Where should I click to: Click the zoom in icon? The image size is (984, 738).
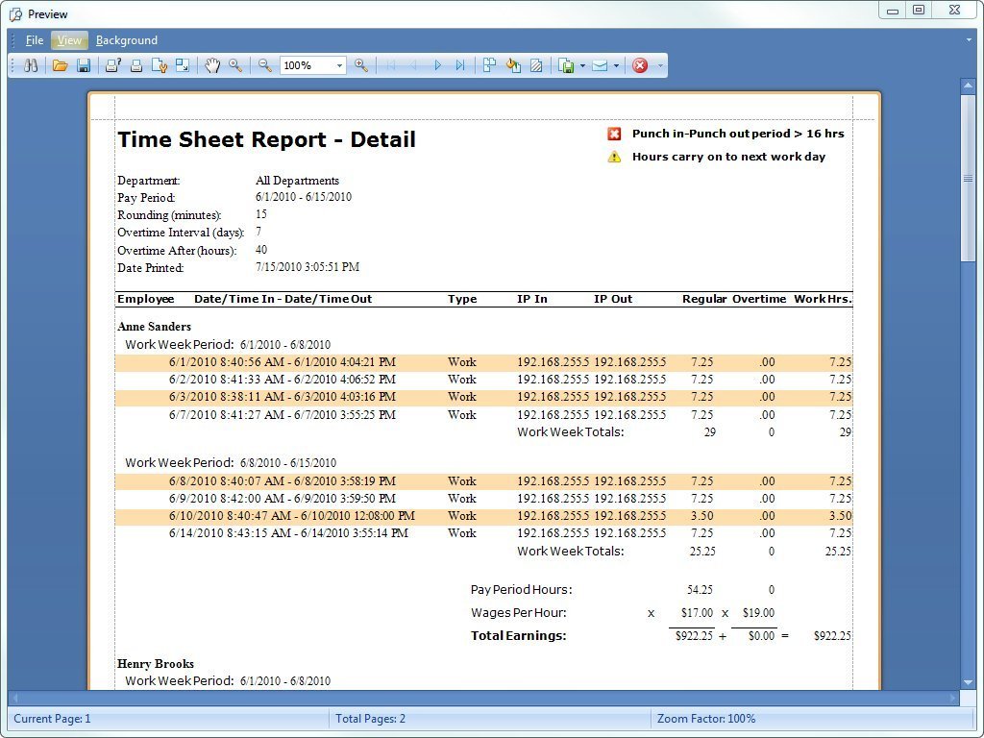(361, 65)
